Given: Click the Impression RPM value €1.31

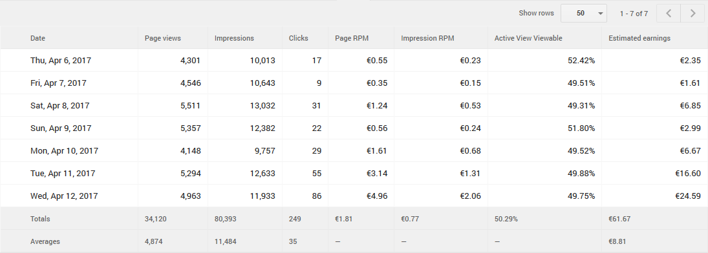Looking at the screenshot, I should tap(470, 173).
